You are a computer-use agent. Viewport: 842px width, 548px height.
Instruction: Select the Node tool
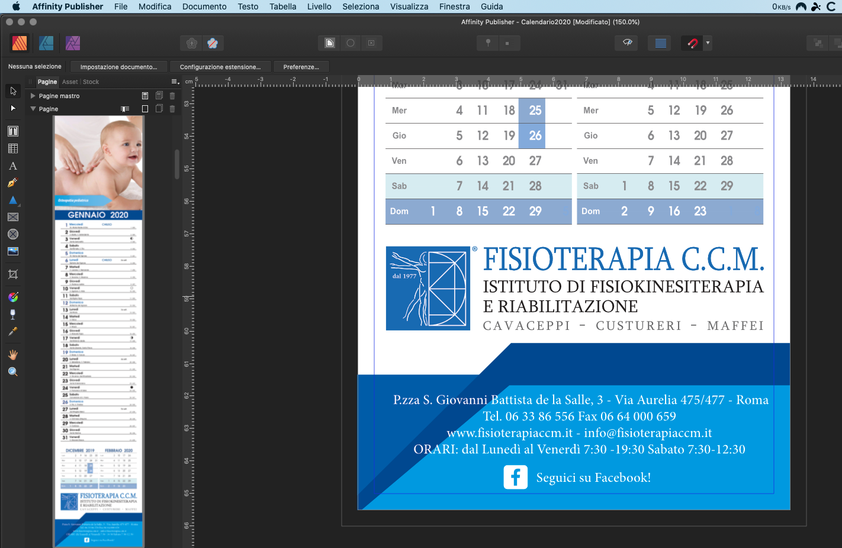click(13, 108)
